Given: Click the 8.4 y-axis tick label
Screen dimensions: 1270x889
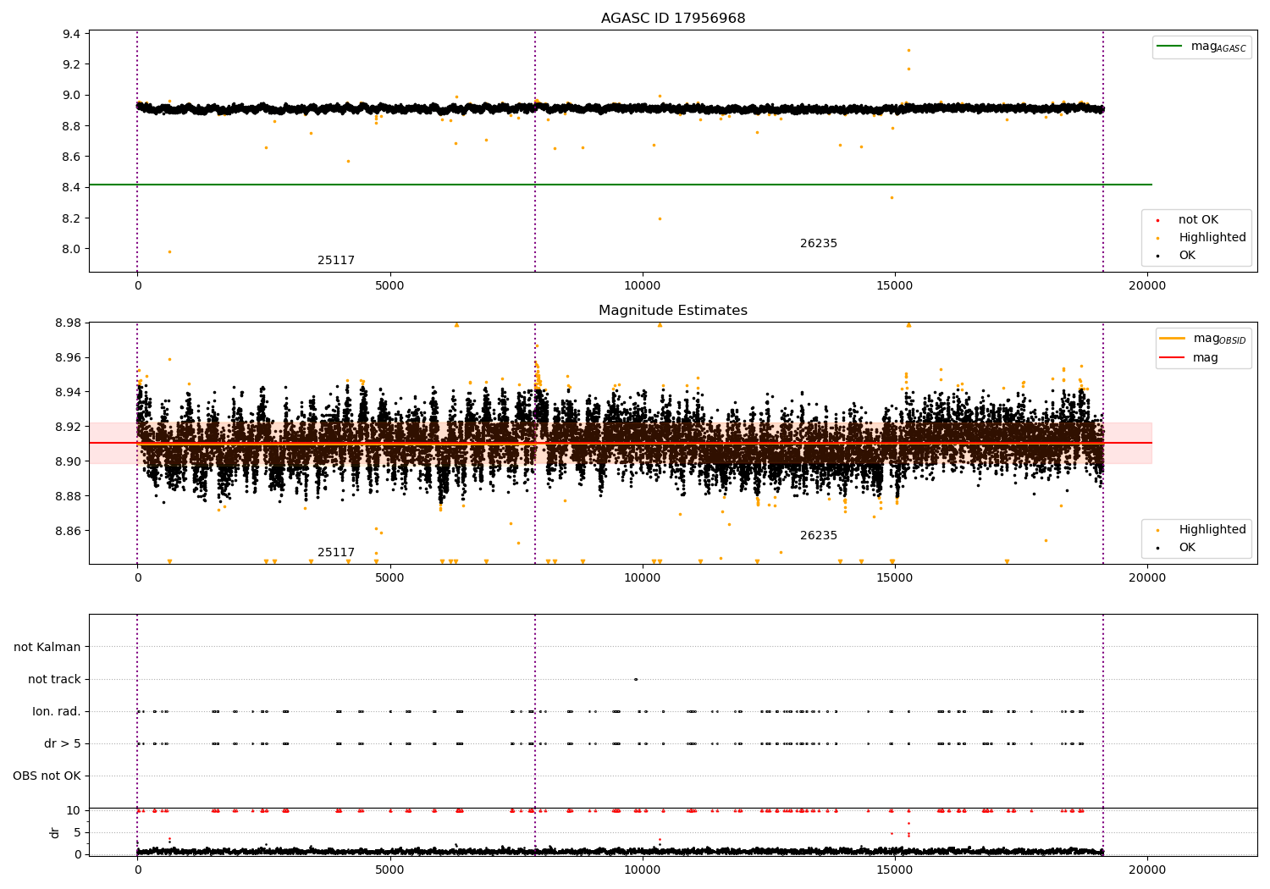Looking at the screenshot, I should tap(72, 187).
